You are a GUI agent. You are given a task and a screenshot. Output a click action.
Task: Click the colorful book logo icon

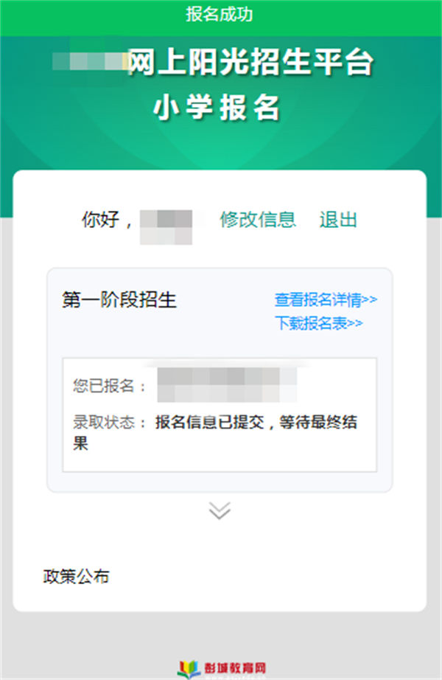[x=189, y=669]
